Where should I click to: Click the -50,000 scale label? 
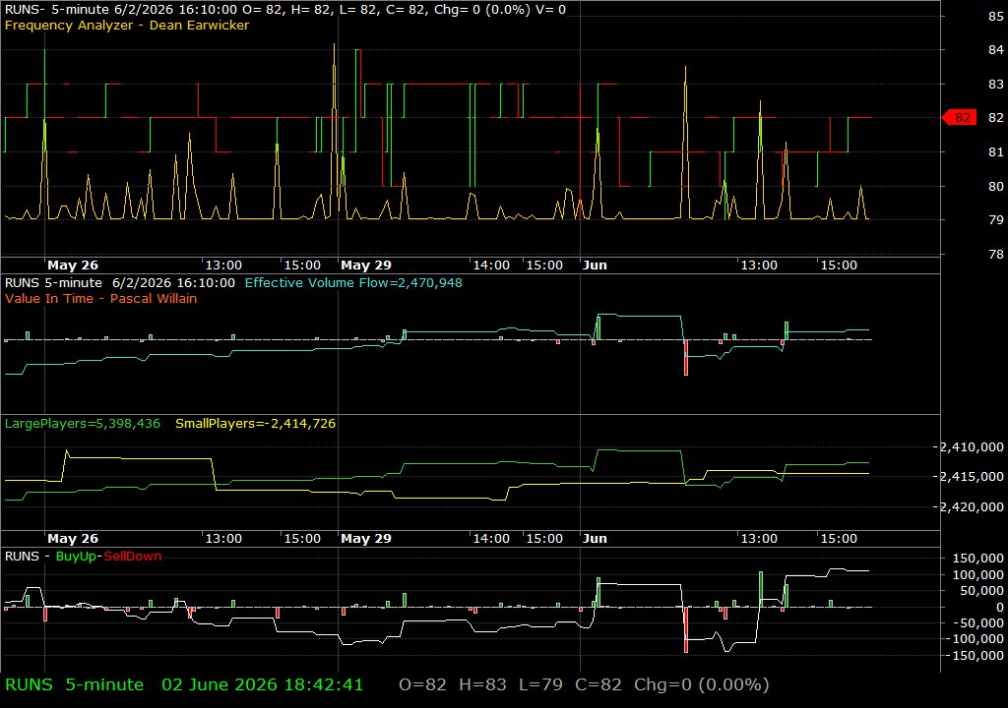[978, 623]
